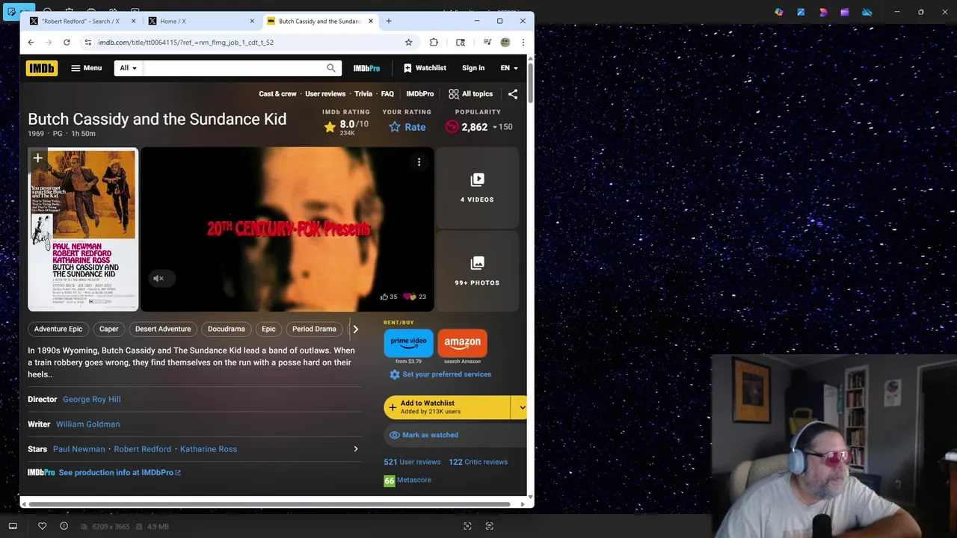The image size is (957, 538).
Task: Switch to "Robert Redford" Search X tab
Action: (x=80, y=21)
